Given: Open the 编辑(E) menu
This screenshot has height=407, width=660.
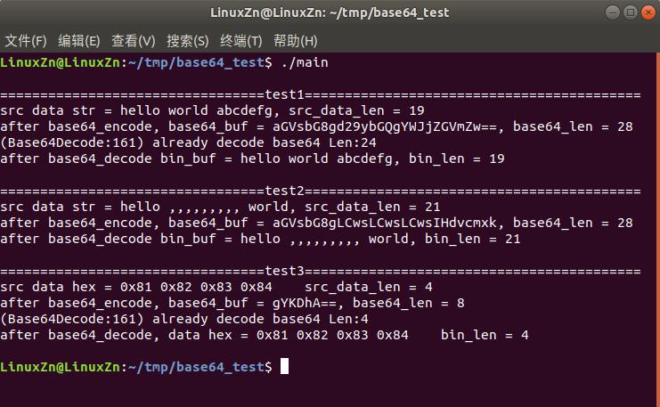Looking at the screenshot, I should (79, 41).
